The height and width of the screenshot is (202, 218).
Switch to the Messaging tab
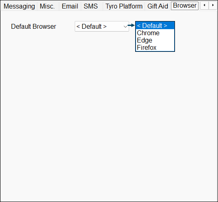click(x=19, y=6)
